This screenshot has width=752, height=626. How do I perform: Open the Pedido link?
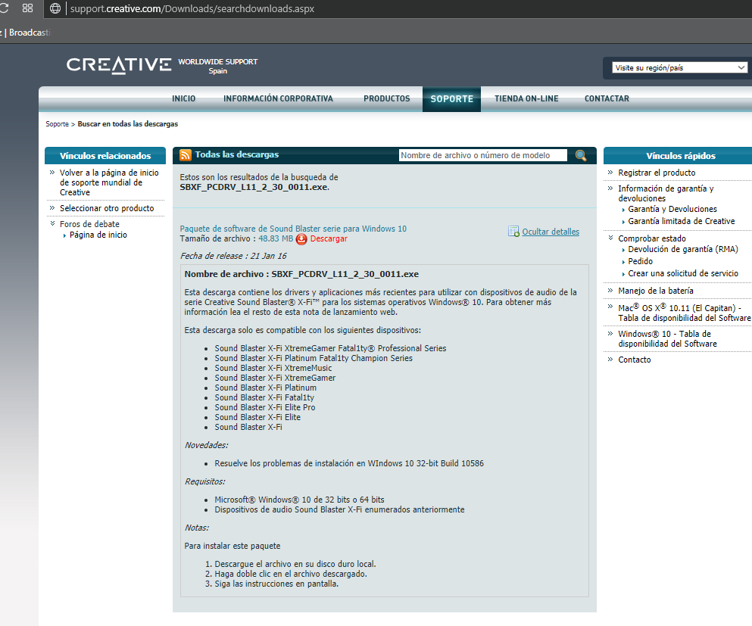[640, 261]
